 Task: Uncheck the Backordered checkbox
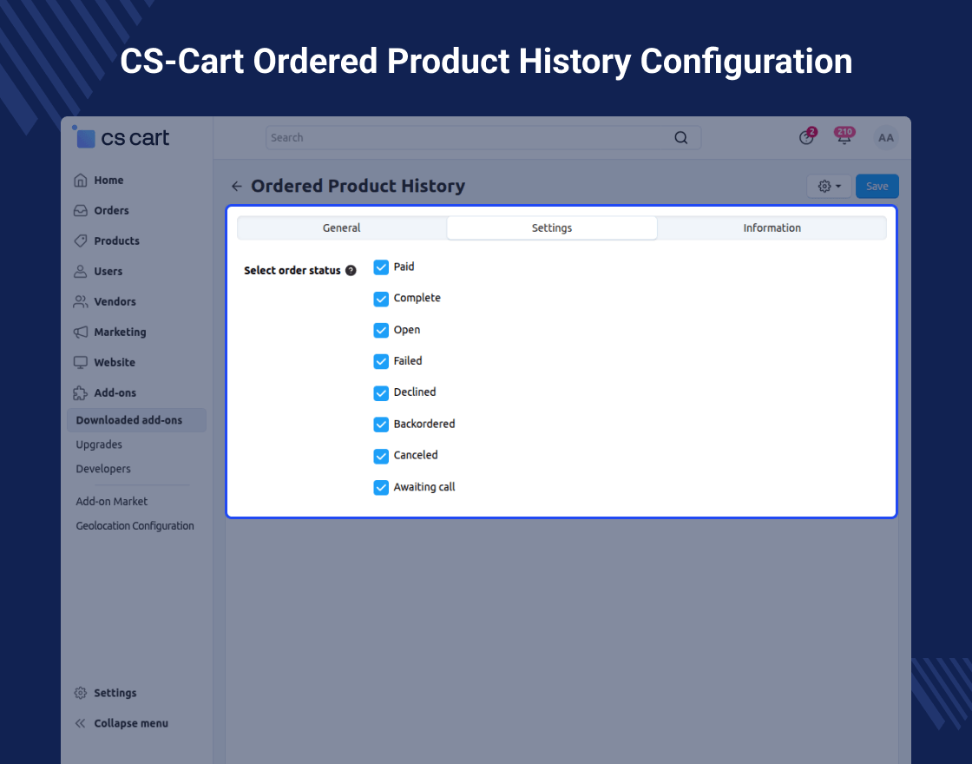click(381, 425)
